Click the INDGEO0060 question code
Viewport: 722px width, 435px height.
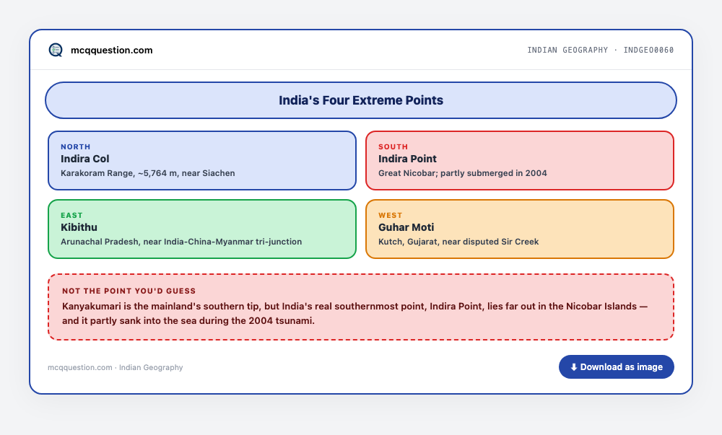648,50
